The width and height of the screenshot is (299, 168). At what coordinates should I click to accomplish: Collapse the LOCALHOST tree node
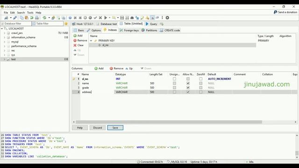[2, 28]
